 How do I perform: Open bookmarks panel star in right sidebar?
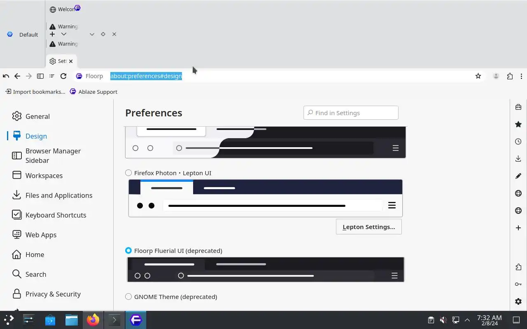click(518, 124)
